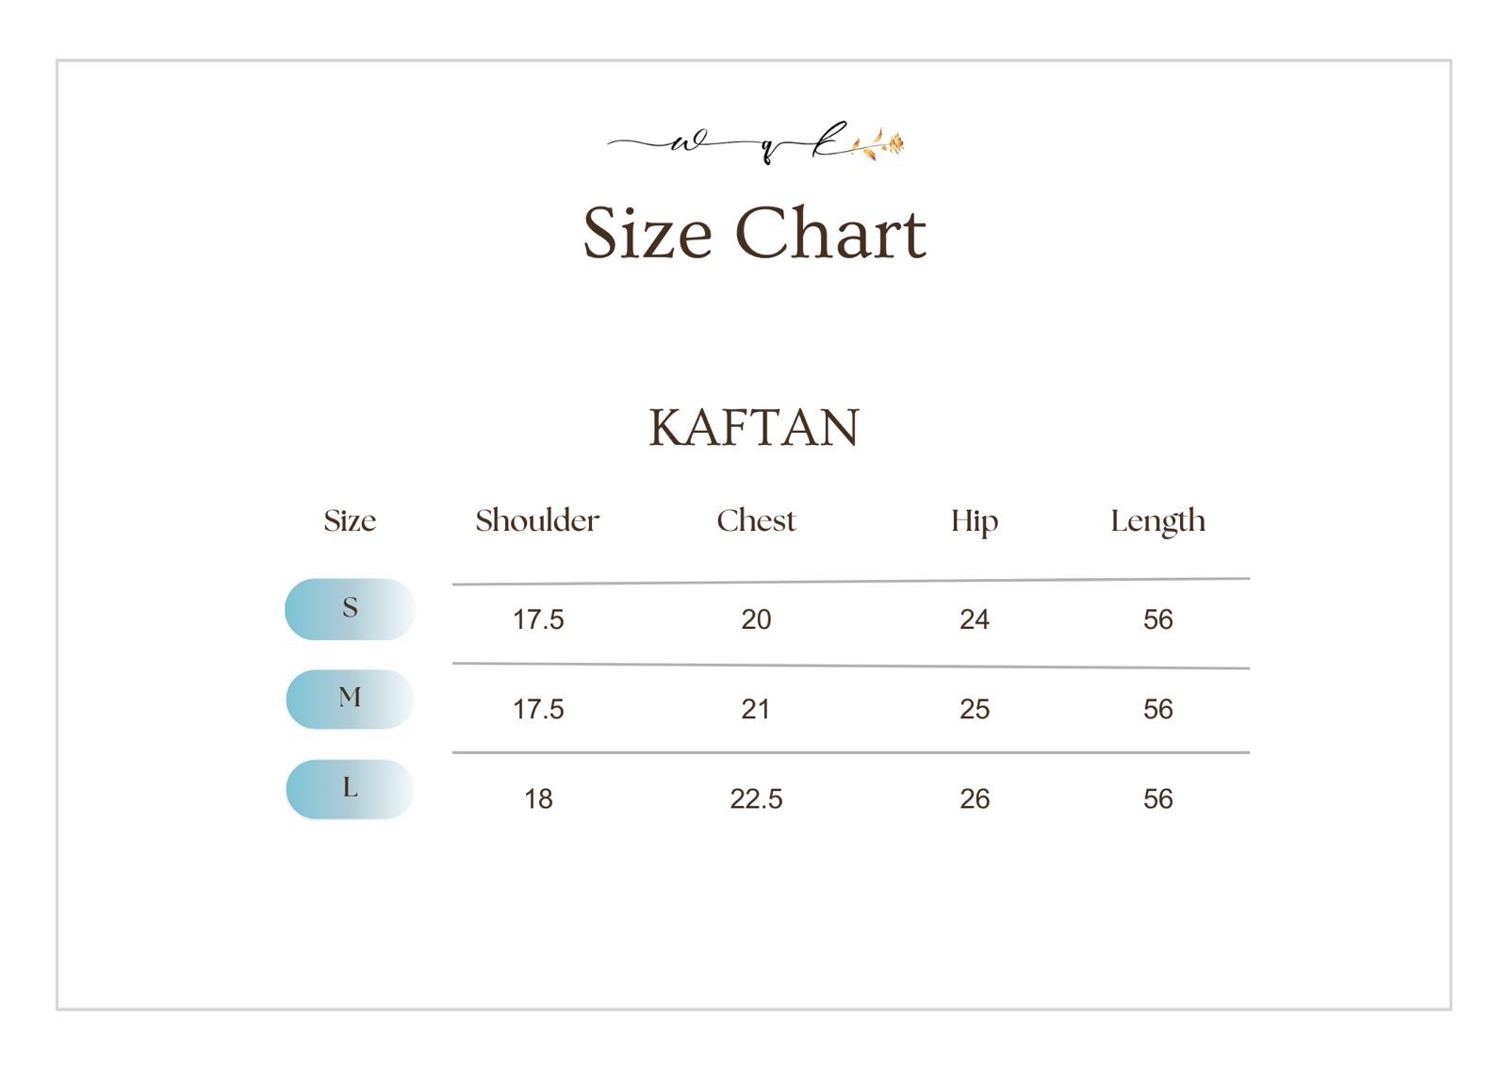Click the Hip column header
Screen dimensions: 1508x1070
(974, 521)
